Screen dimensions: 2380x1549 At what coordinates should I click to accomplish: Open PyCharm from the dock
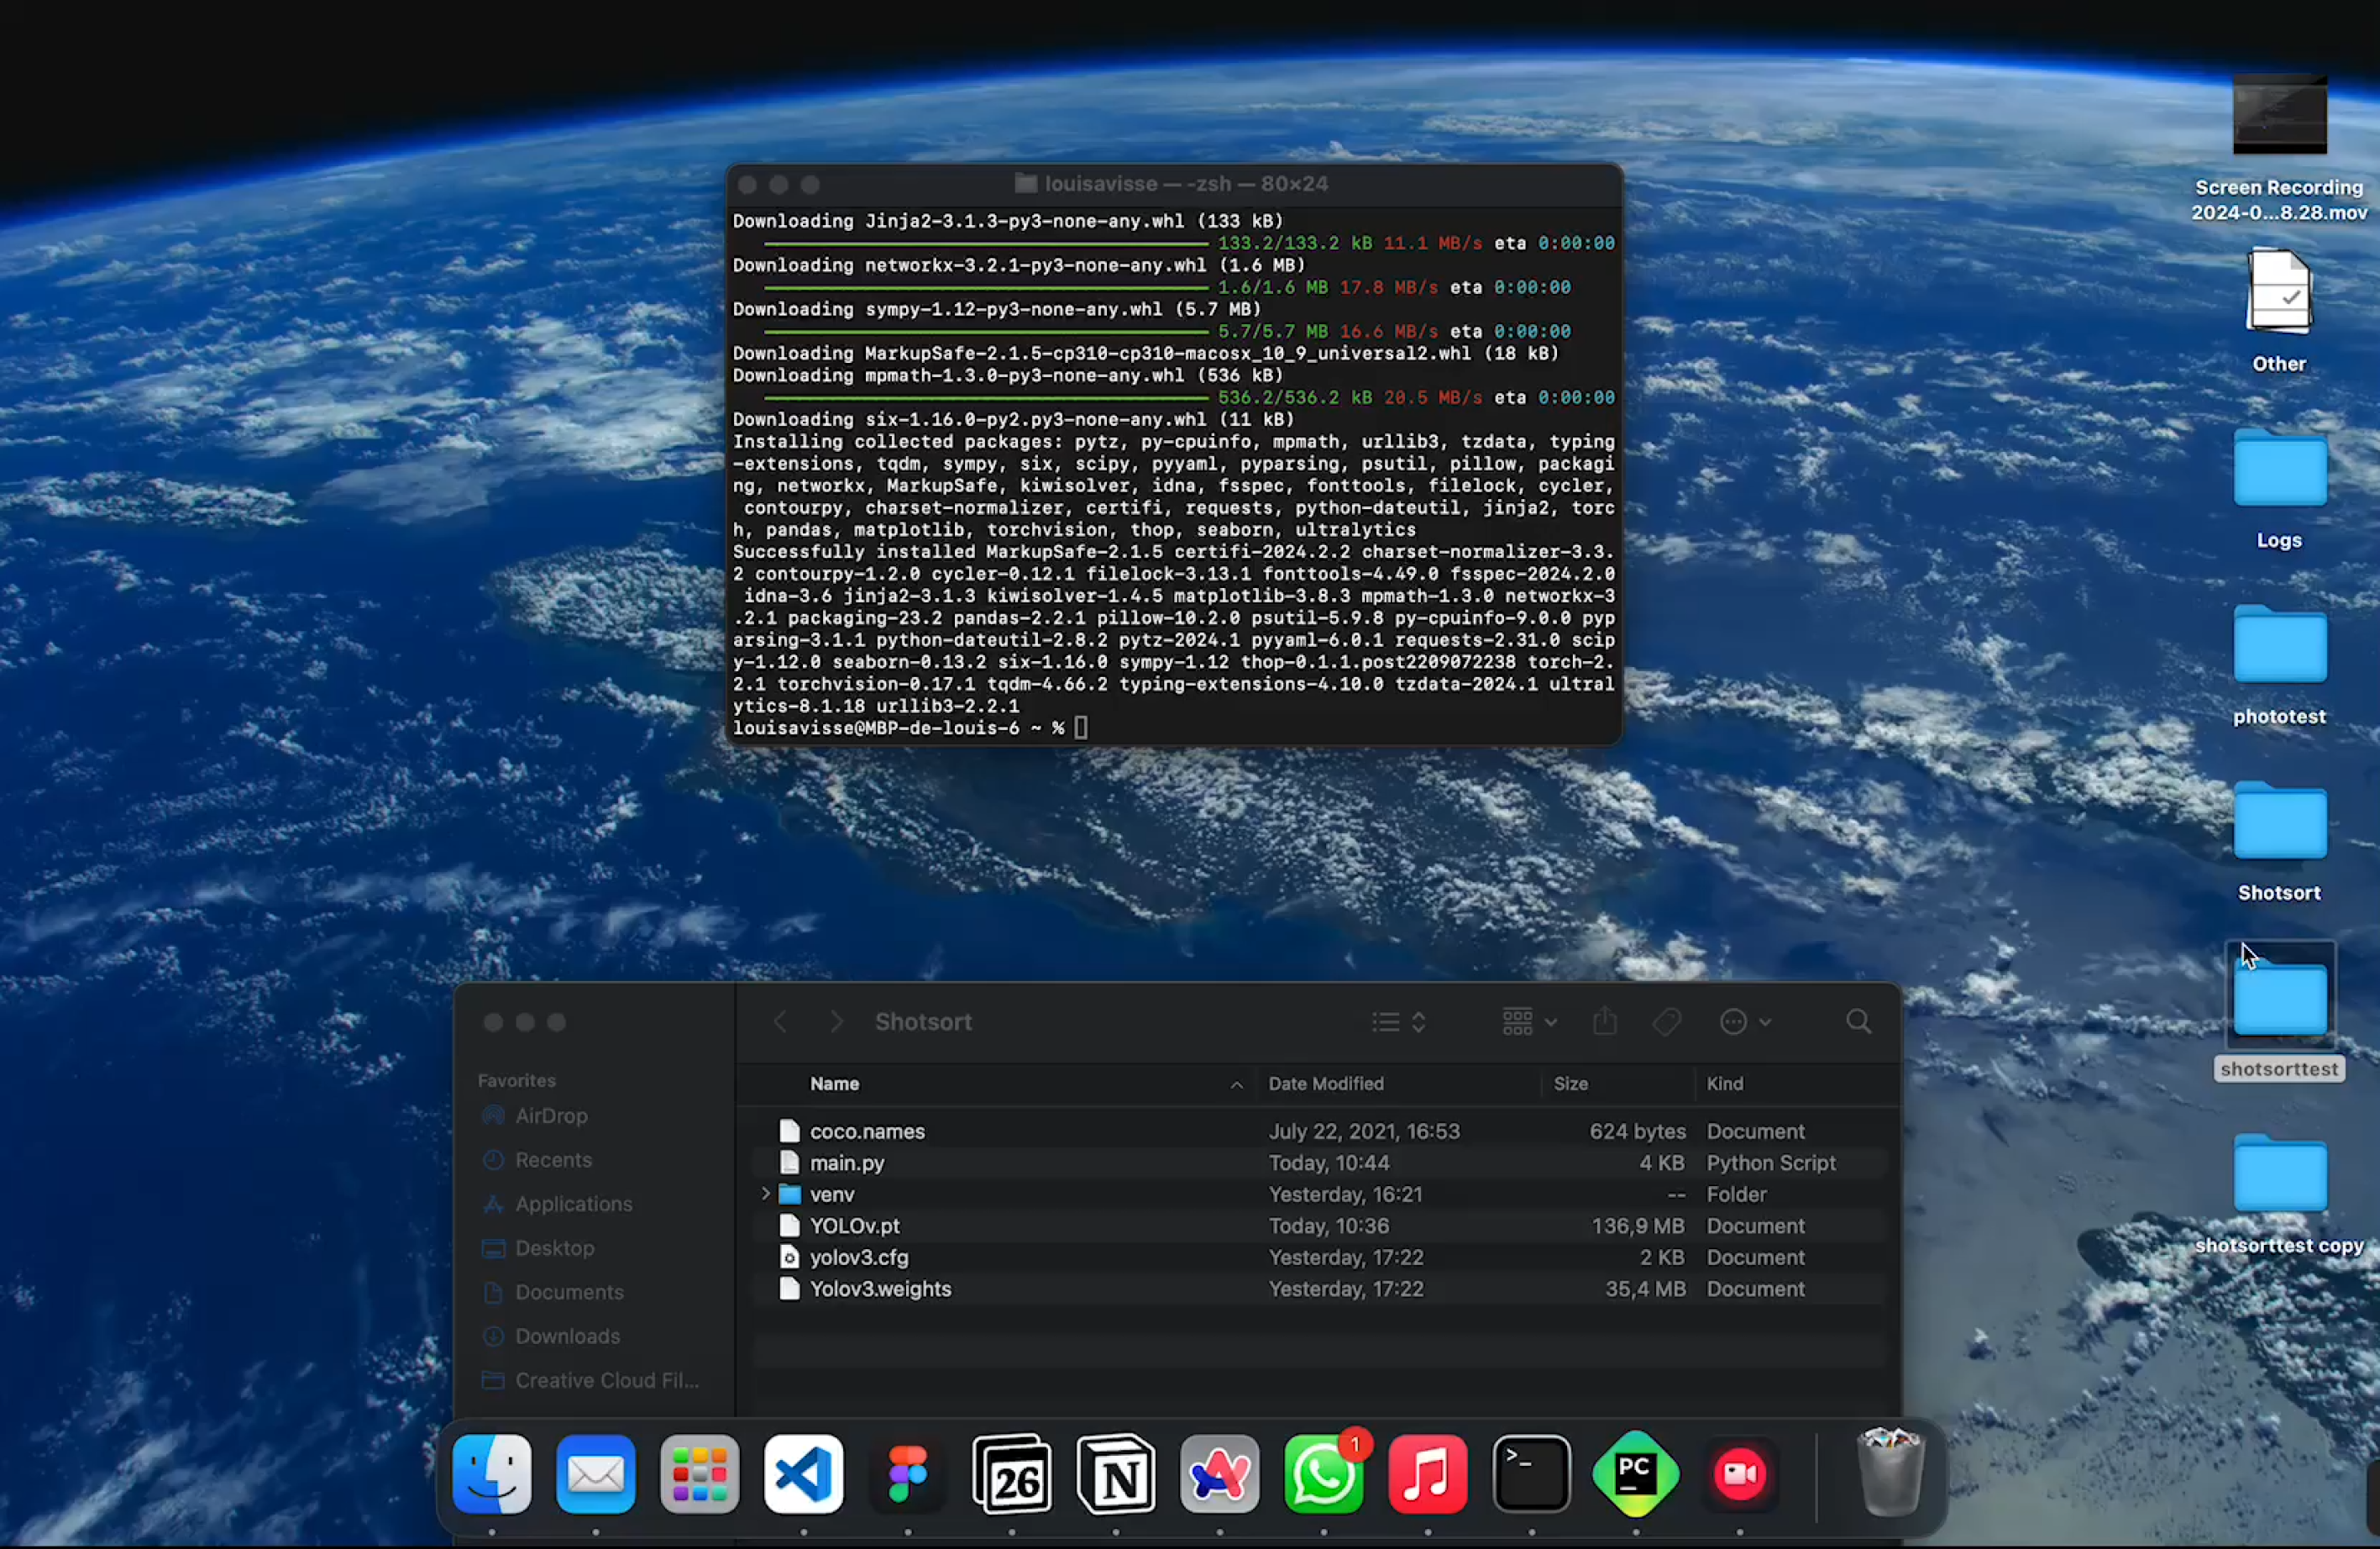tap(1635, 1474)
